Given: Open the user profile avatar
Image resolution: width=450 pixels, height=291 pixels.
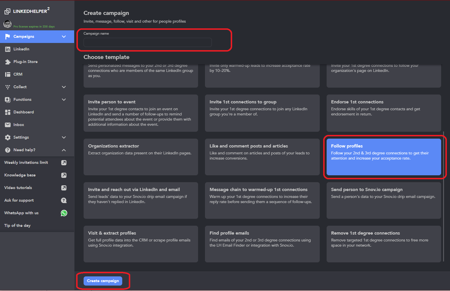Looking at the screenshot, I should point(7,24).
